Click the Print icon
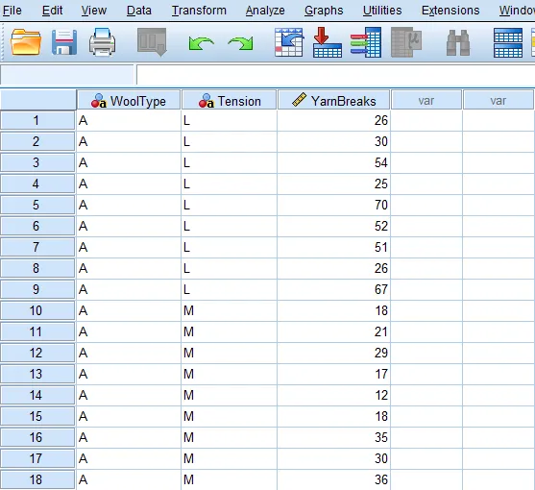The height and width of the screenshot is (490, 535). coord(102,42)
